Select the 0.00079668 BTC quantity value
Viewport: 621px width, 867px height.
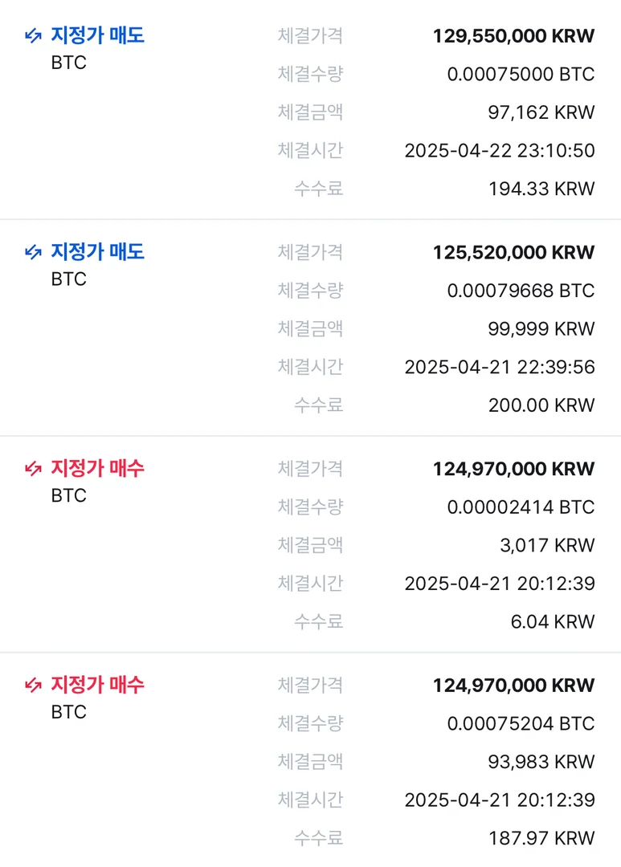click(521, 291)
